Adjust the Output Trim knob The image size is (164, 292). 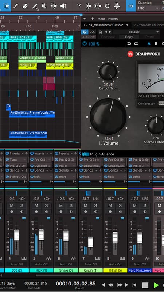click(108, 72)
